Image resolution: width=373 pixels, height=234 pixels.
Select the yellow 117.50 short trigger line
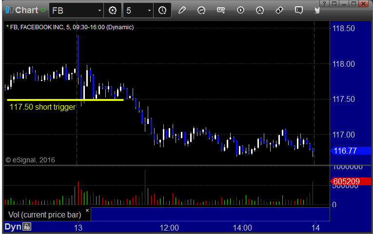(x=65, y=100)
